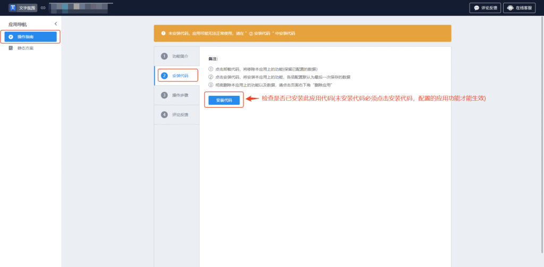Select 操作指南 in sidebar
Viewport: 544px width, 267px height.
[x=30, y=37]
